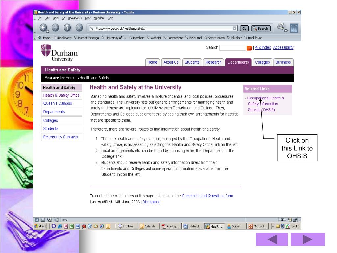Screen dimensions: 337x253
Task: Open the Edit menu
Action: [47, 18]
